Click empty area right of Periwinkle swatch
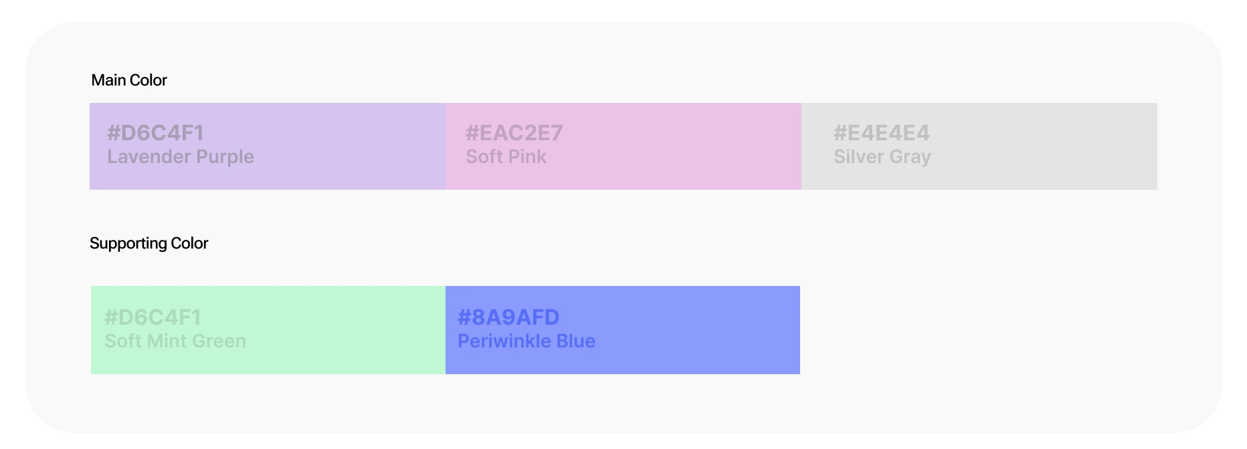 [x=977, y=330]
